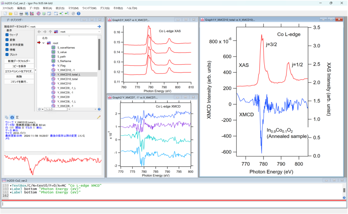Open the 解析(A) menu
This screenshot has height=214, width=348.
point(48,8)
